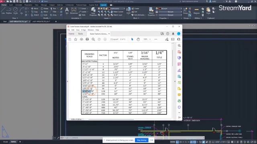Click the Create block tool

click(135, 8)
